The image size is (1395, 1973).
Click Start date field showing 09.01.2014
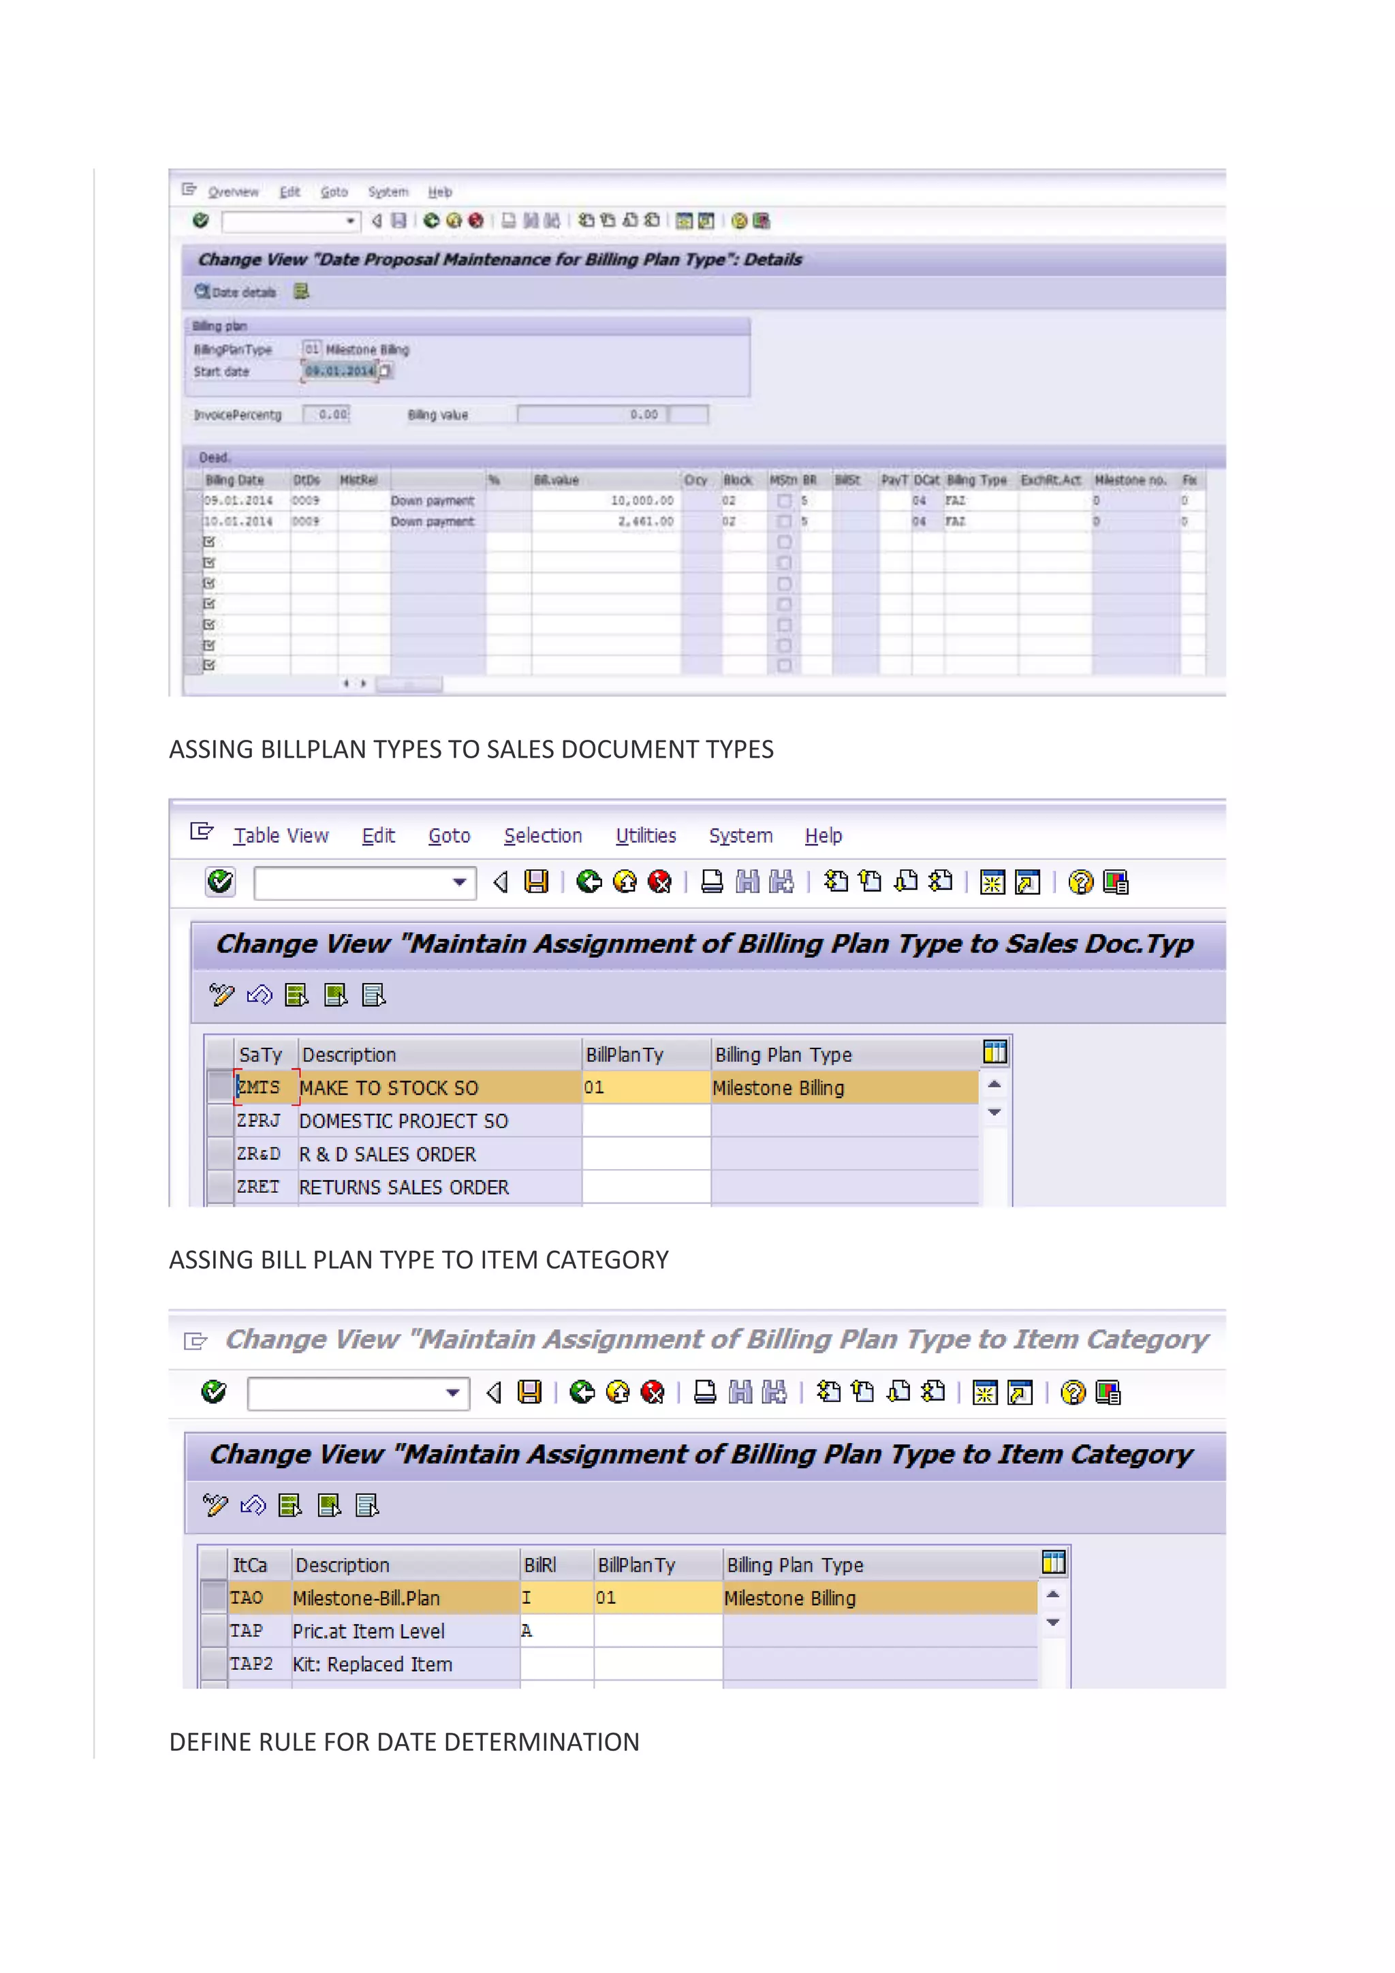click(340, 371)
